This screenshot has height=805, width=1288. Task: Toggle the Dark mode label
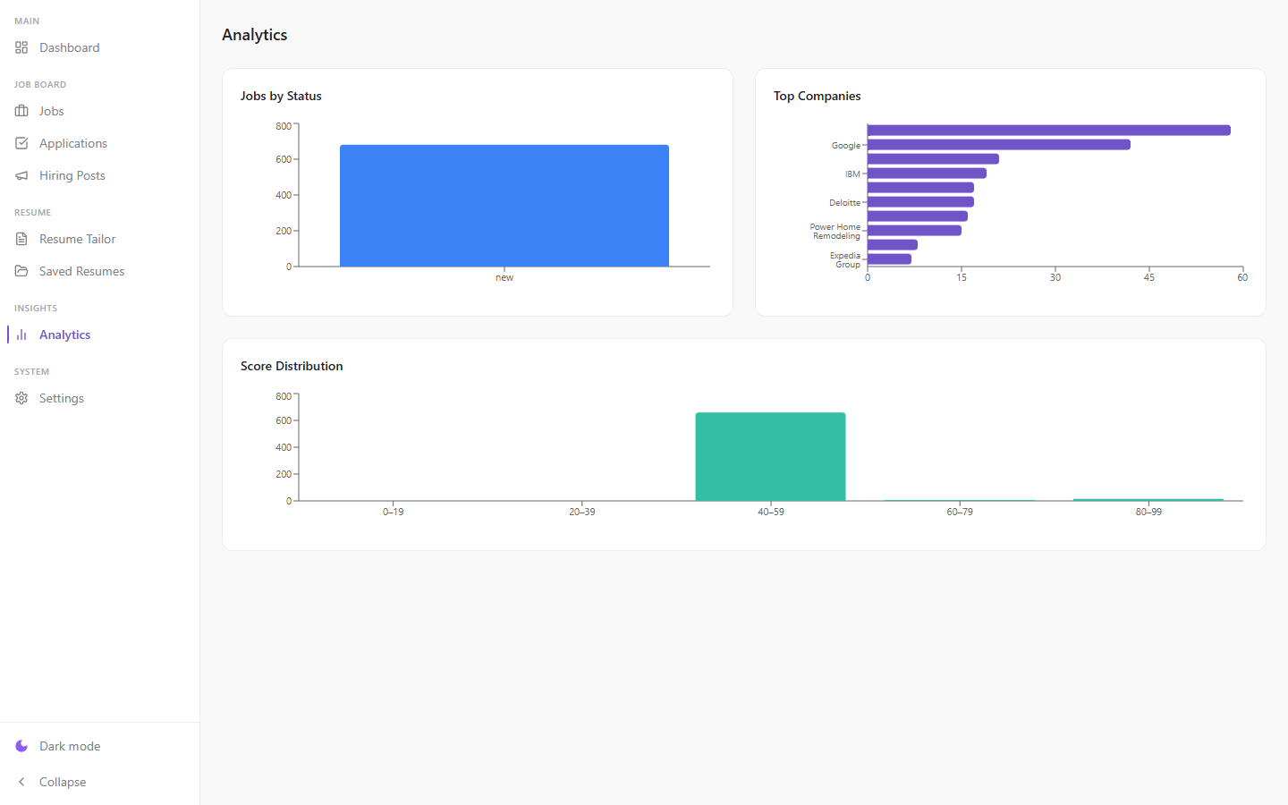coord(70,746)
